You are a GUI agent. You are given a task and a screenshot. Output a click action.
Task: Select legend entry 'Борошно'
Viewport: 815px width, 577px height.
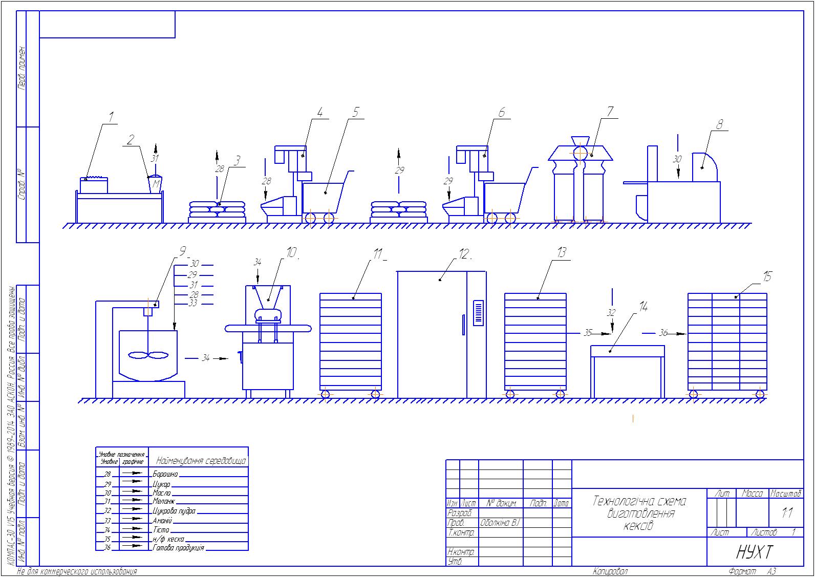165,475
